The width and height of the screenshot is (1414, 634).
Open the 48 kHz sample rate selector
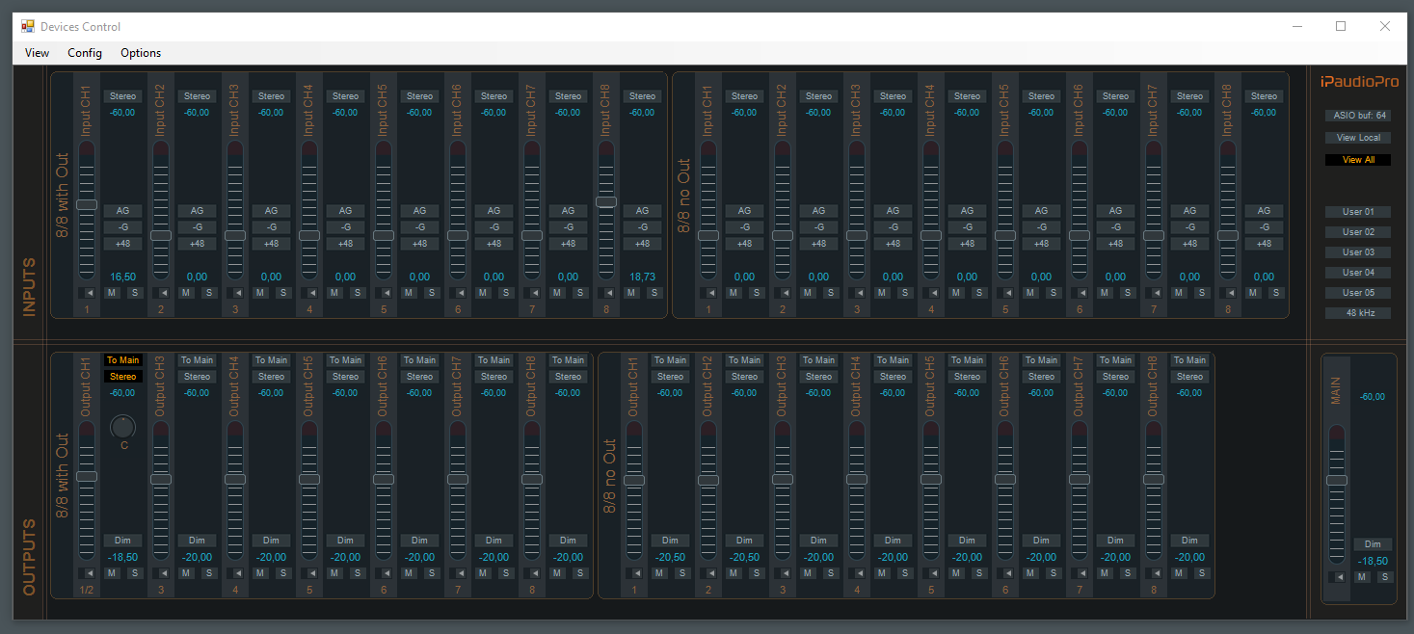(x=1358, y=313)
